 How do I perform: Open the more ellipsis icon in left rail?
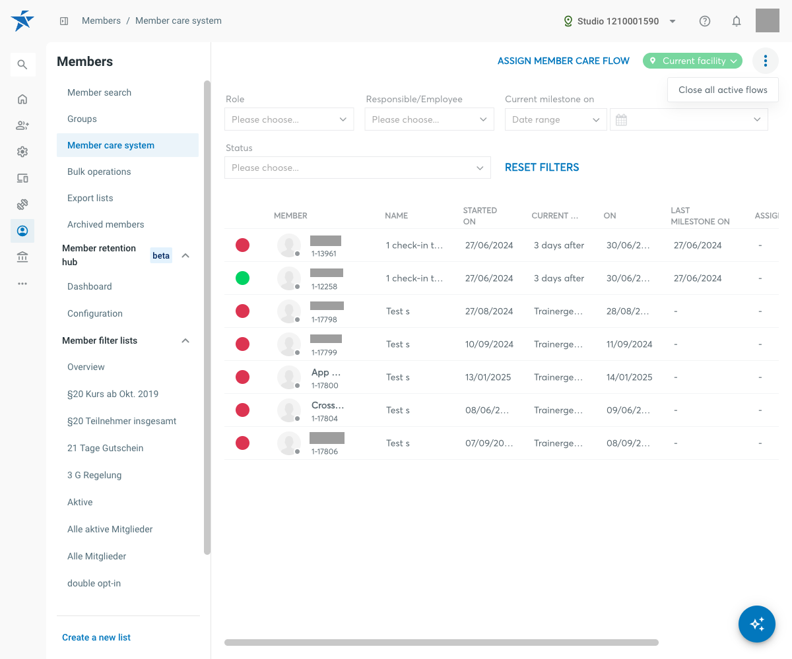point(22,284)
